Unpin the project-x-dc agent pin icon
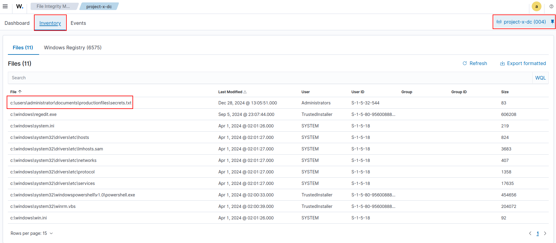This screenshot has height=243, width=556. (552, 22)
